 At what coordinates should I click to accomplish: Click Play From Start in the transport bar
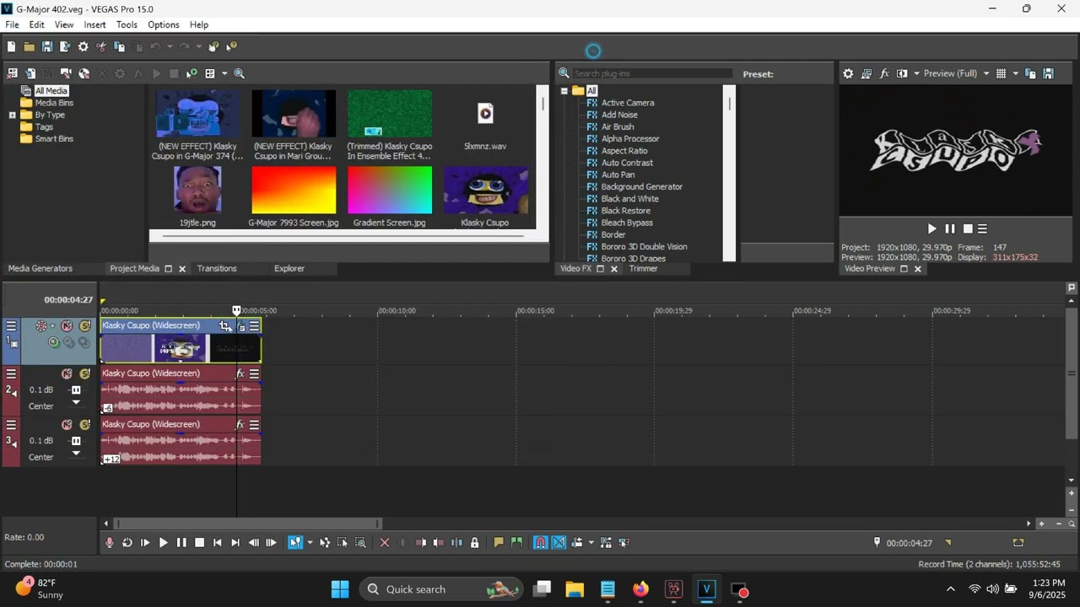pyautogui.click(x=145, y=543)
